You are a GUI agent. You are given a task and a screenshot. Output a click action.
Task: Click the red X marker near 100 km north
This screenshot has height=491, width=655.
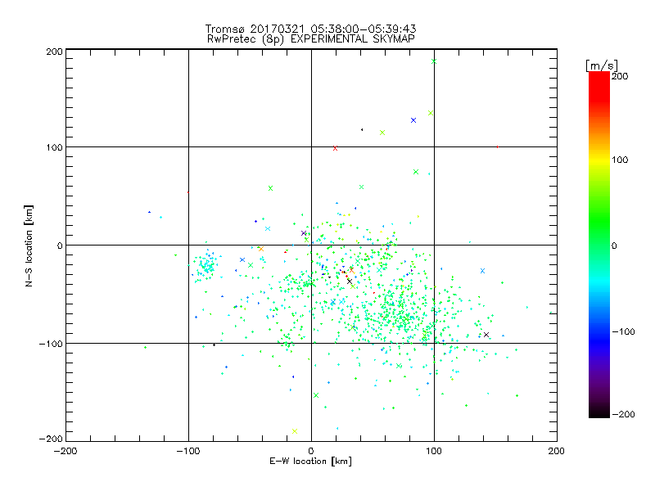pos(335,148)
